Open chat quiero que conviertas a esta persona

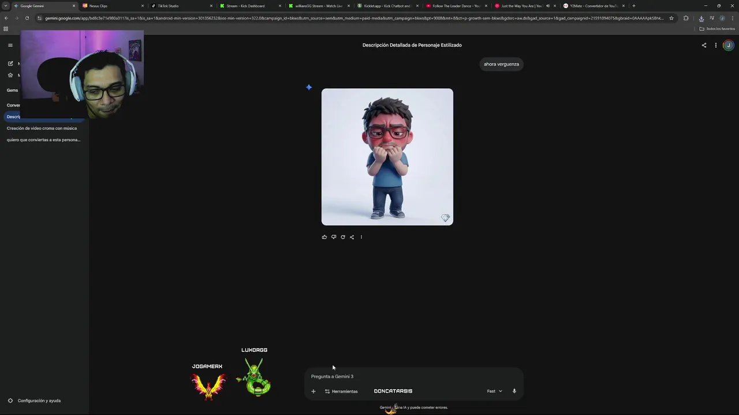[x=43, y=139]
